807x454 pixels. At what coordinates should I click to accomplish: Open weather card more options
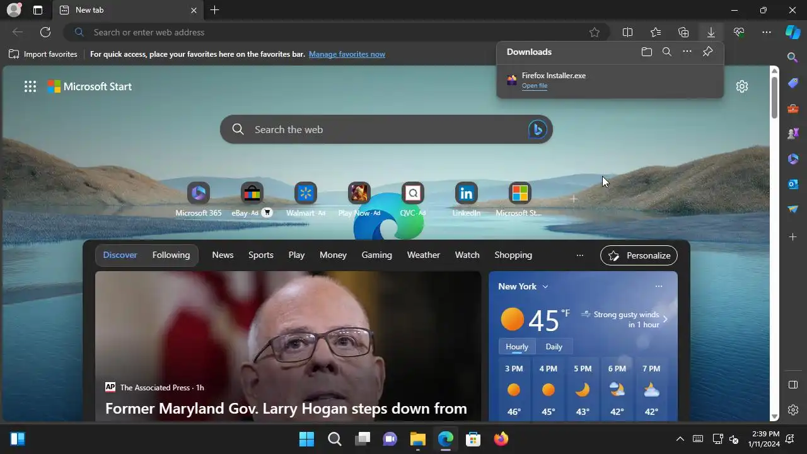click(x=659, y=286)
